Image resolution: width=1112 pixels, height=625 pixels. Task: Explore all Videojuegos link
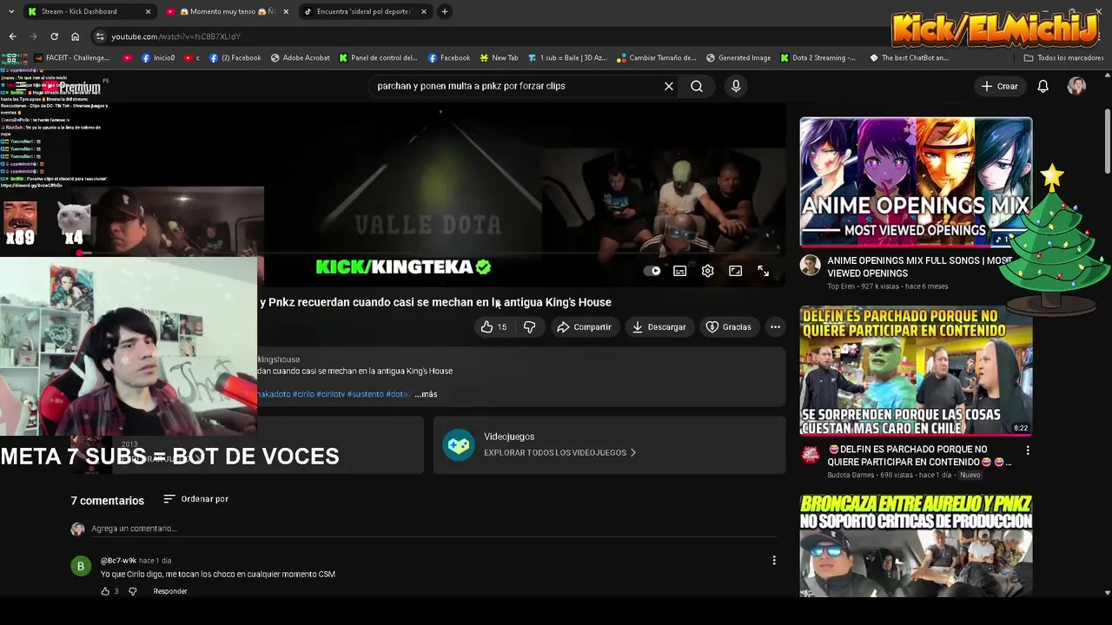[559, 452]
